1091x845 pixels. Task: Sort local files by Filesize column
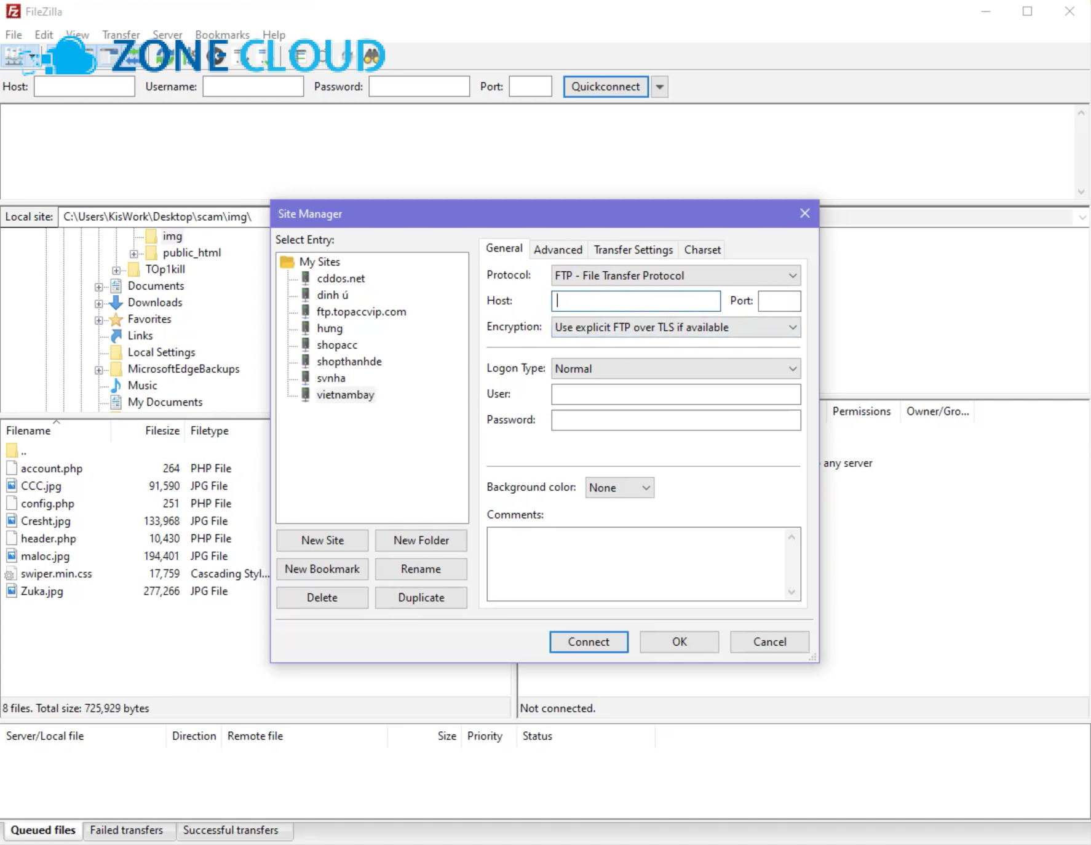coord(162,430)
